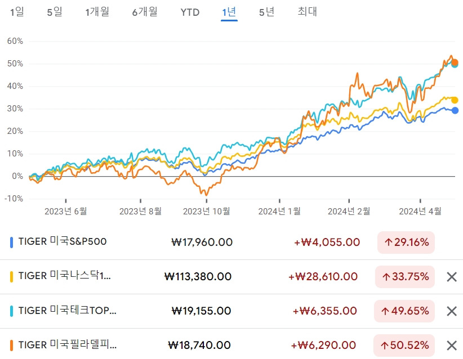Click the ↑50.52% change chip
Image resolution: width=463 pixels, height=359 pixels.
pos(404,345)
